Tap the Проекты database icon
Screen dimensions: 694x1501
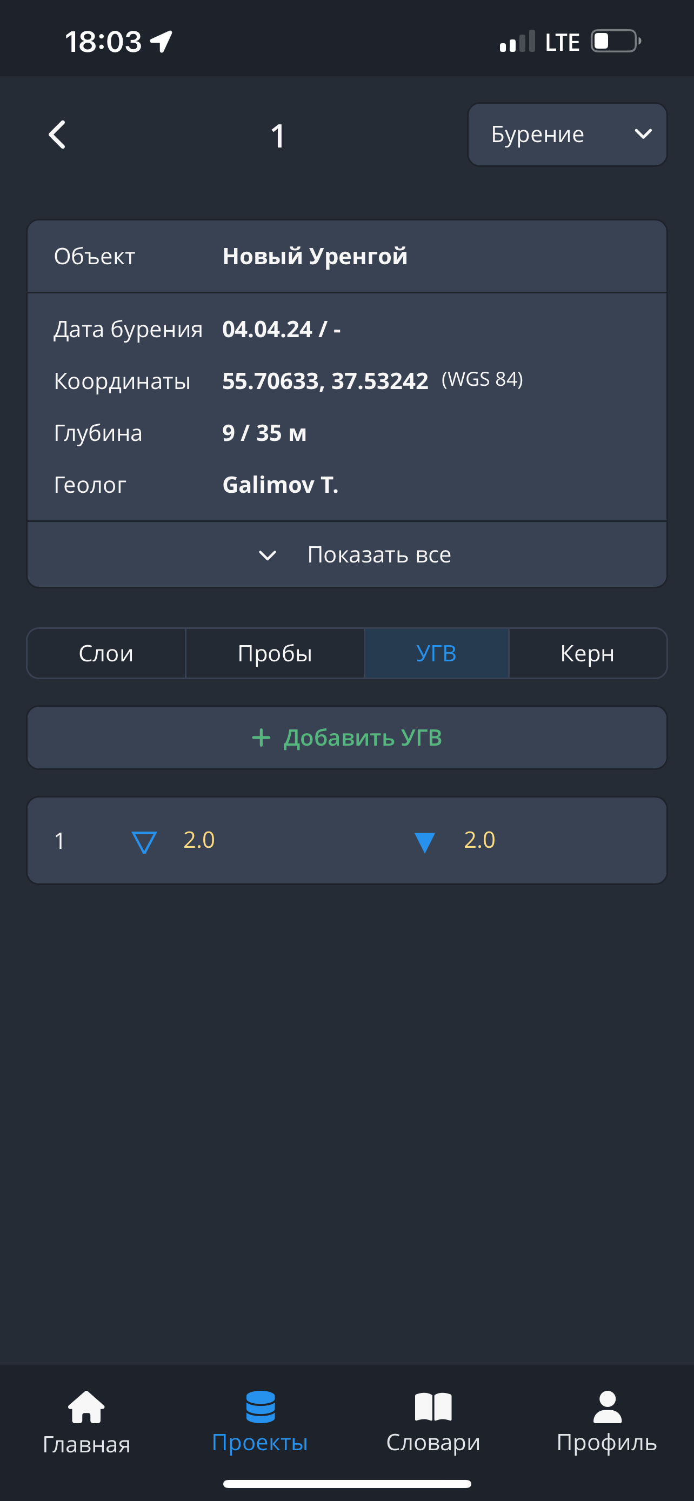click(260, 1406)
